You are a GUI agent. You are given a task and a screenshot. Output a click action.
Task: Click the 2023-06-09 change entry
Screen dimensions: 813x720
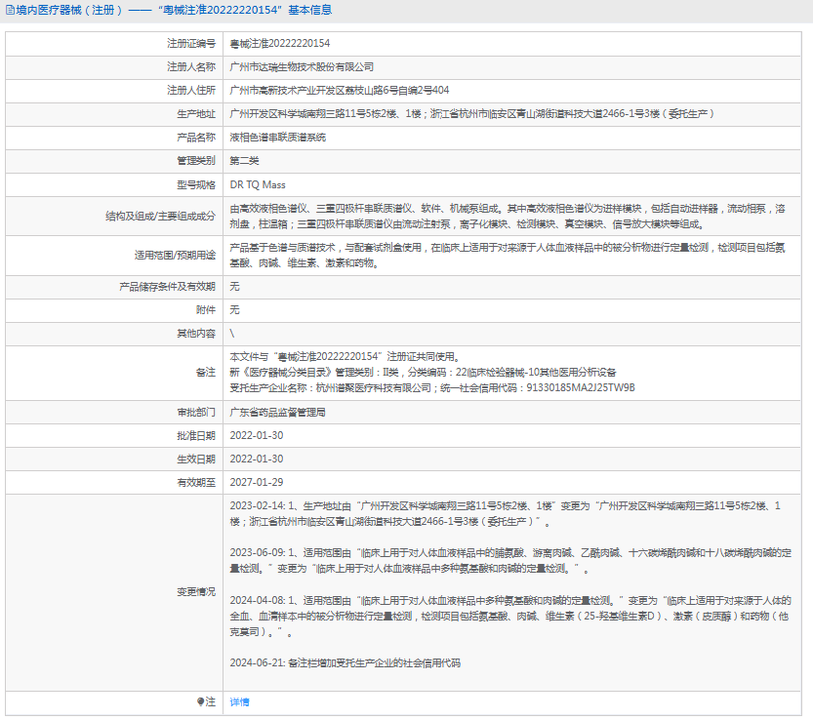[510, 561]
